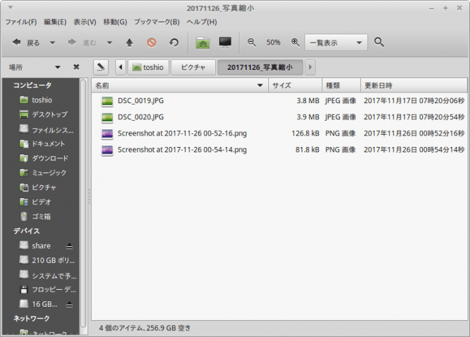The height and width of the screenshot is (337, 470).
Task: Click the up-arrow parent folder icon
Action: tap(129, 42)
